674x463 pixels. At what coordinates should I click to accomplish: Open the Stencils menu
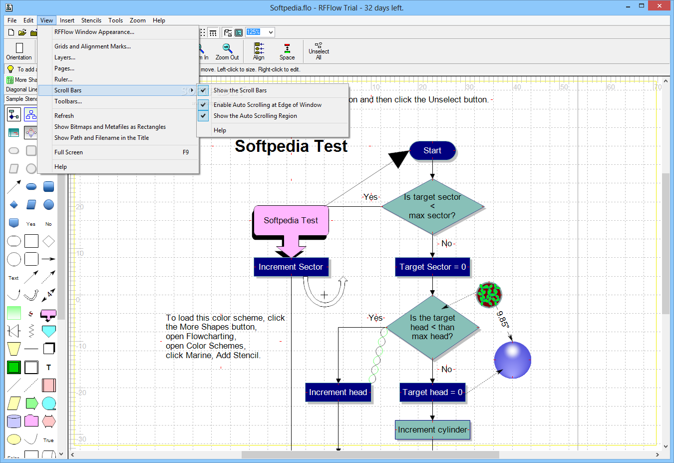[91, 20]
